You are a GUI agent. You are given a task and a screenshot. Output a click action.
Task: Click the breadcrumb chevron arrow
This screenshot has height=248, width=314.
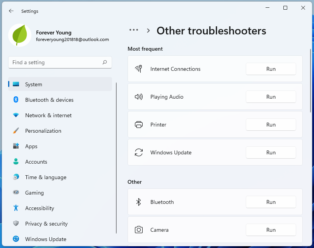(148, 31)
